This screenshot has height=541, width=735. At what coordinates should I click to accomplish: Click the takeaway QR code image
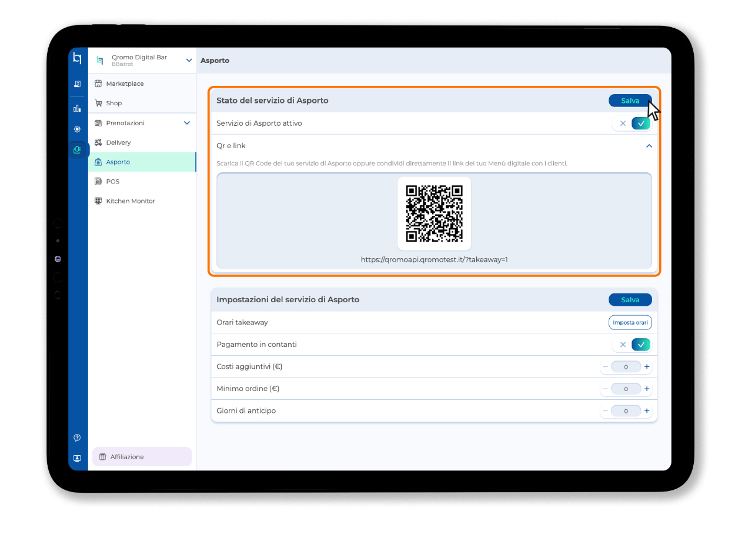[435, 213]
